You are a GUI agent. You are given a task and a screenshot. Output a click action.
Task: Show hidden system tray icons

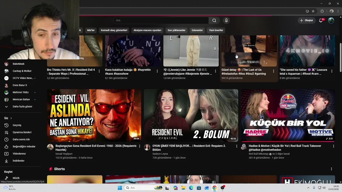(309, 188)
